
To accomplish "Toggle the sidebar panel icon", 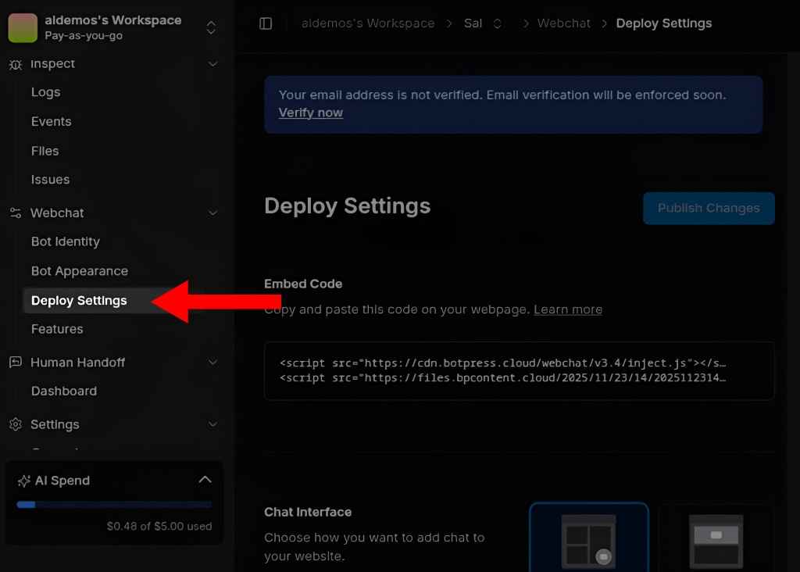I will click(266, 23).
